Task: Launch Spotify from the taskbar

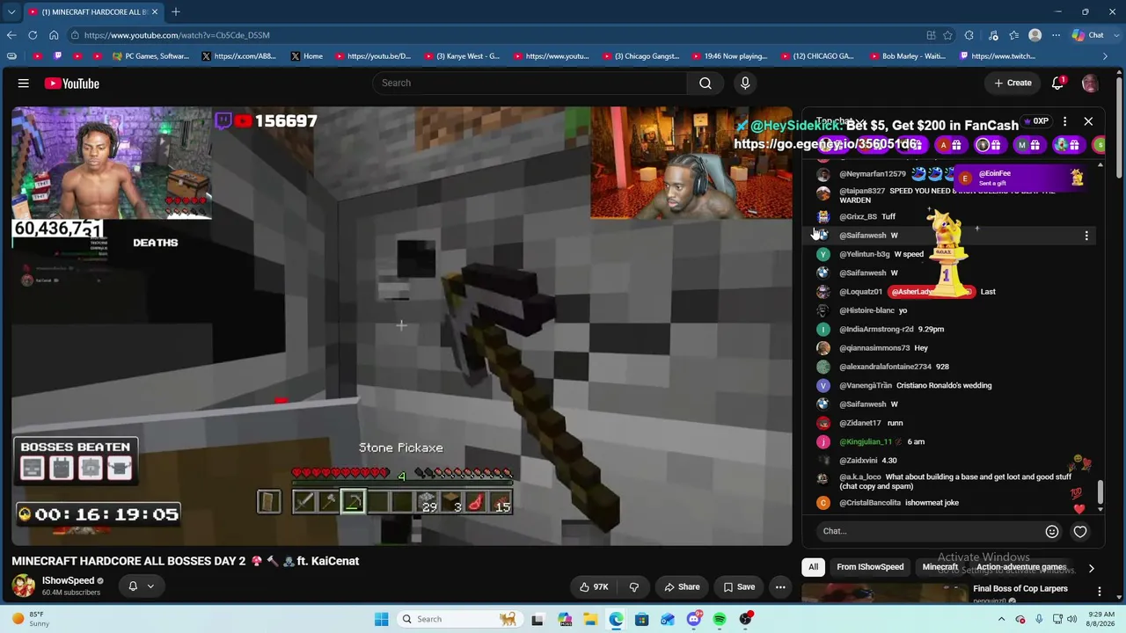Action: 720,619
